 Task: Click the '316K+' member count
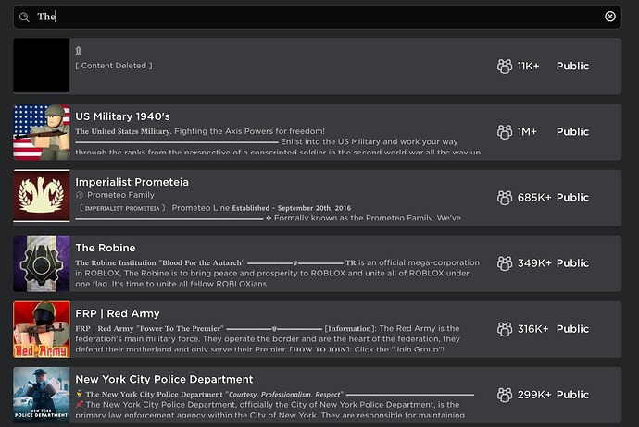533,329
